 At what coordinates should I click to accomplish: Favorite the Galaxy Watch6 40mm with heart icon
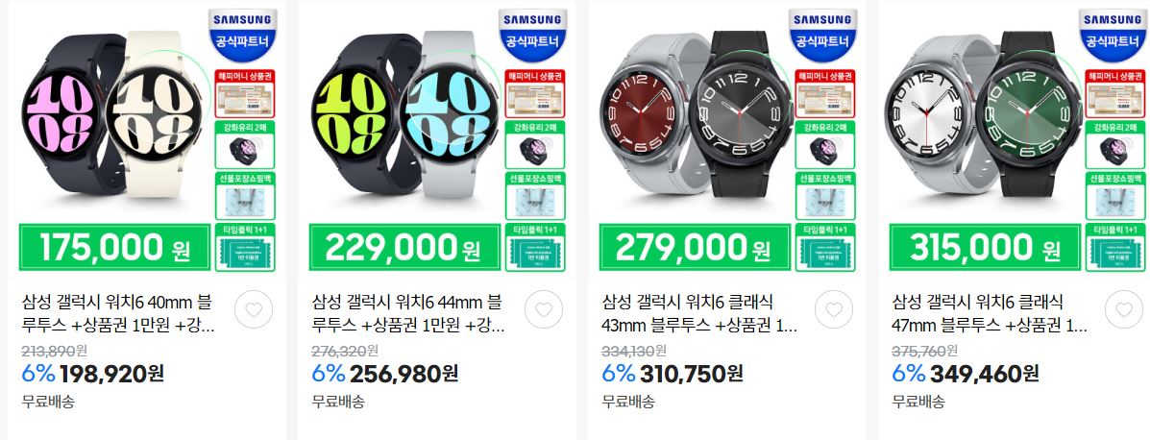[x=254, y=309]
